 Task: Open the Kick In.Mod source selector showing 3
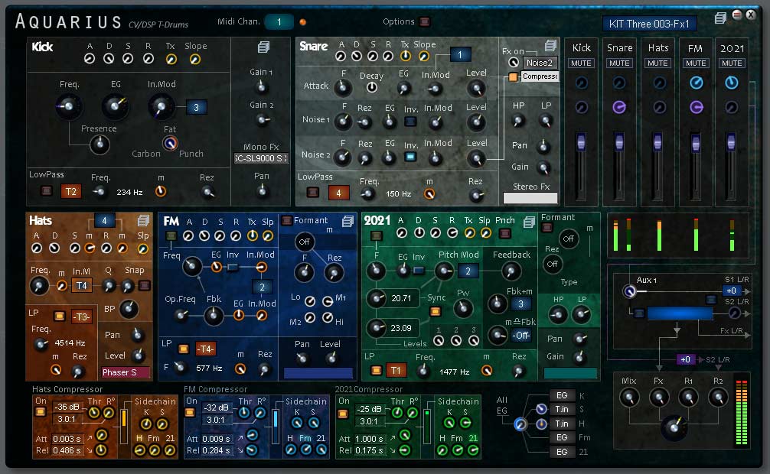196,107
